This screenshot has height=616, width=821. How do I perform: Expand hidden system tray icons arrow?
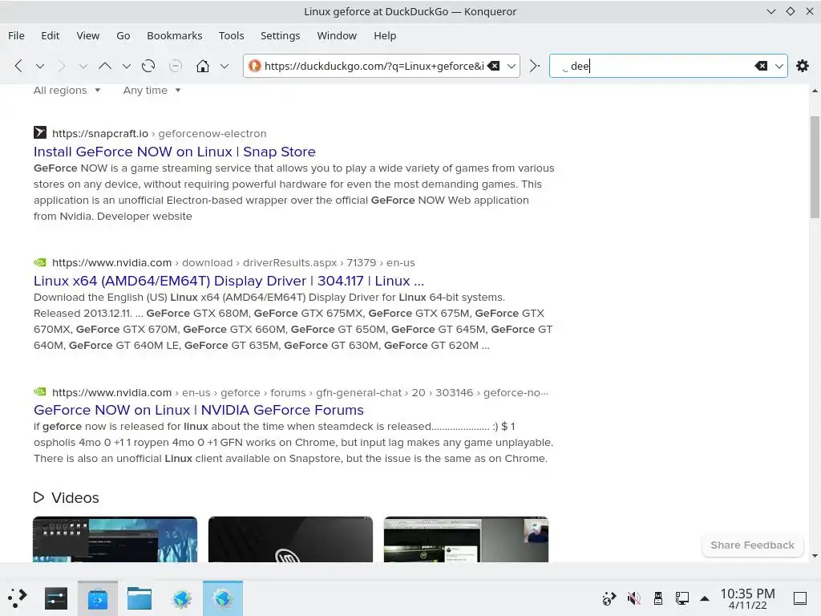[705, 598]
